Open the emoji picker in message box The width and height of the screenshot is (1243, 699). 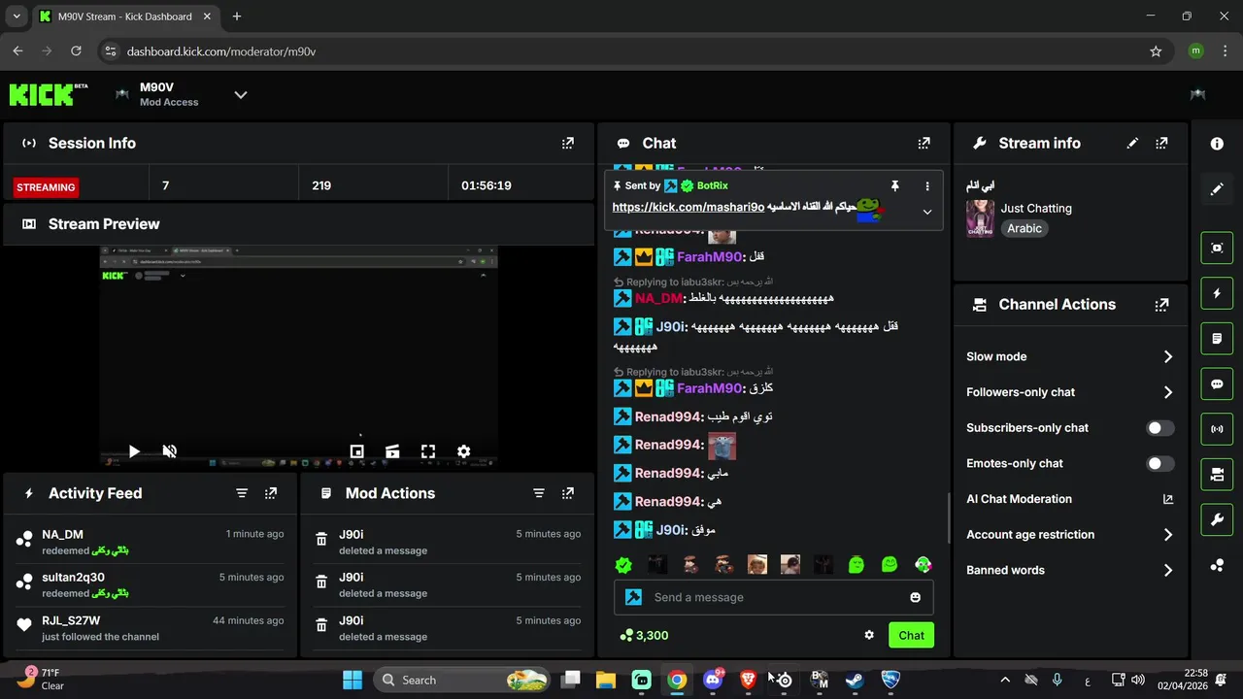pos(915,597)
